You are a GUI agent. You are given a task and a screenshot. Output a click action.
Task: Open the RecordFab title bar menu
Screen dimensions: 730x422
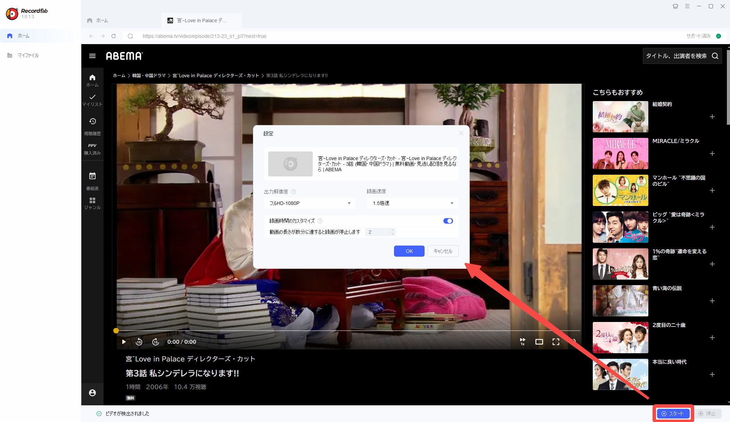(x=687, y=6)
